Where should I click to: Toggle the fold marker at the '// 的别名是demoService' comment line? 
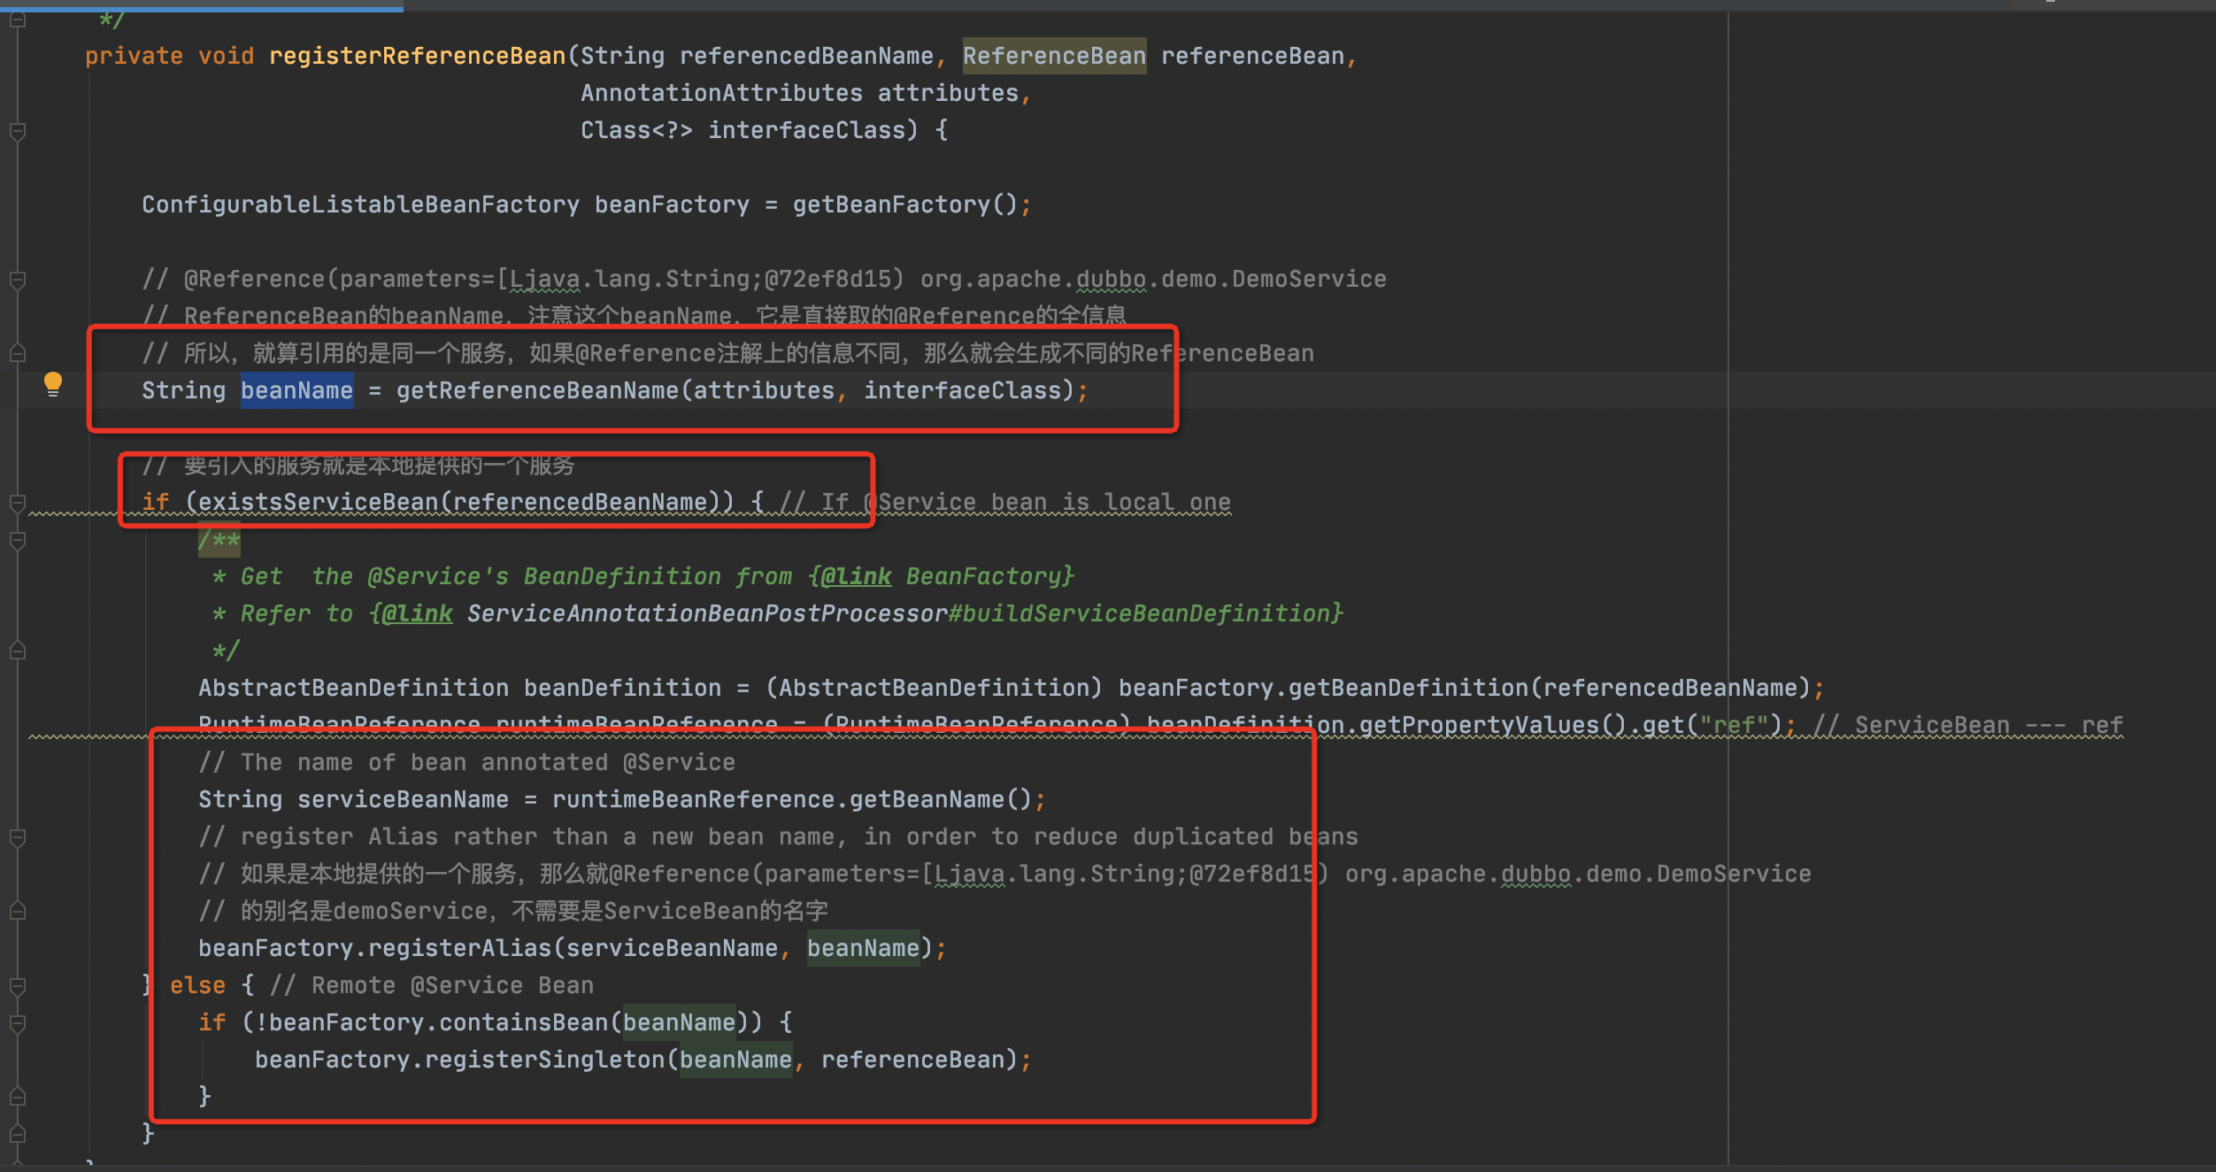pos(17,911)
